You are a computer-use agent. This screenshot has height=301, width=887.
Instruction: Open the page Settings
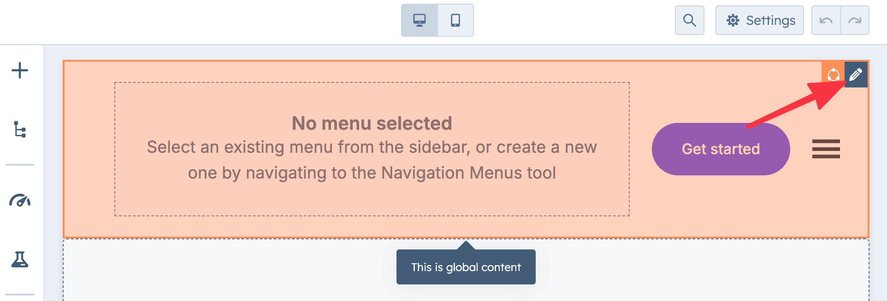759,20
